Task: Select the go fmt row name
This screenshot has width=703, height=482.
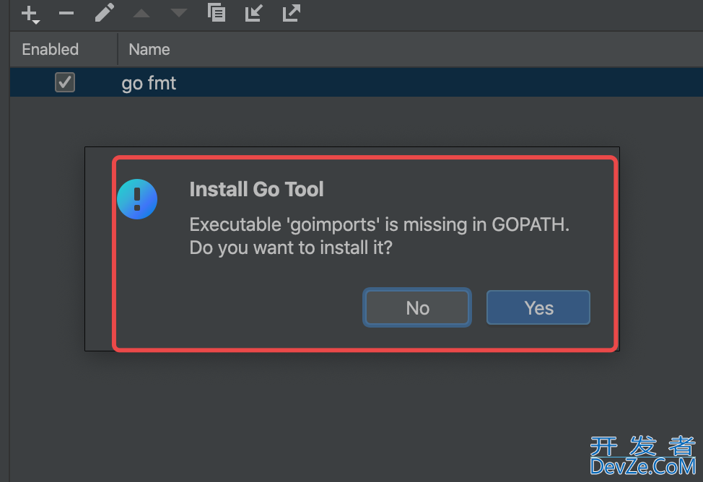Action: point(149,83)
